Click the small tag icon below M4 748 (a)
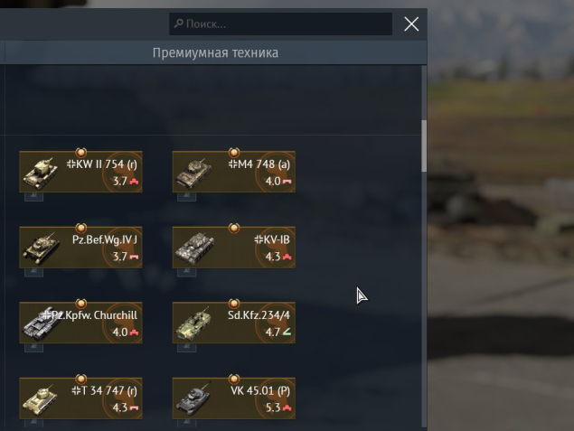The image size is (574, 431). pyautogui.click(x=187, y=196)
